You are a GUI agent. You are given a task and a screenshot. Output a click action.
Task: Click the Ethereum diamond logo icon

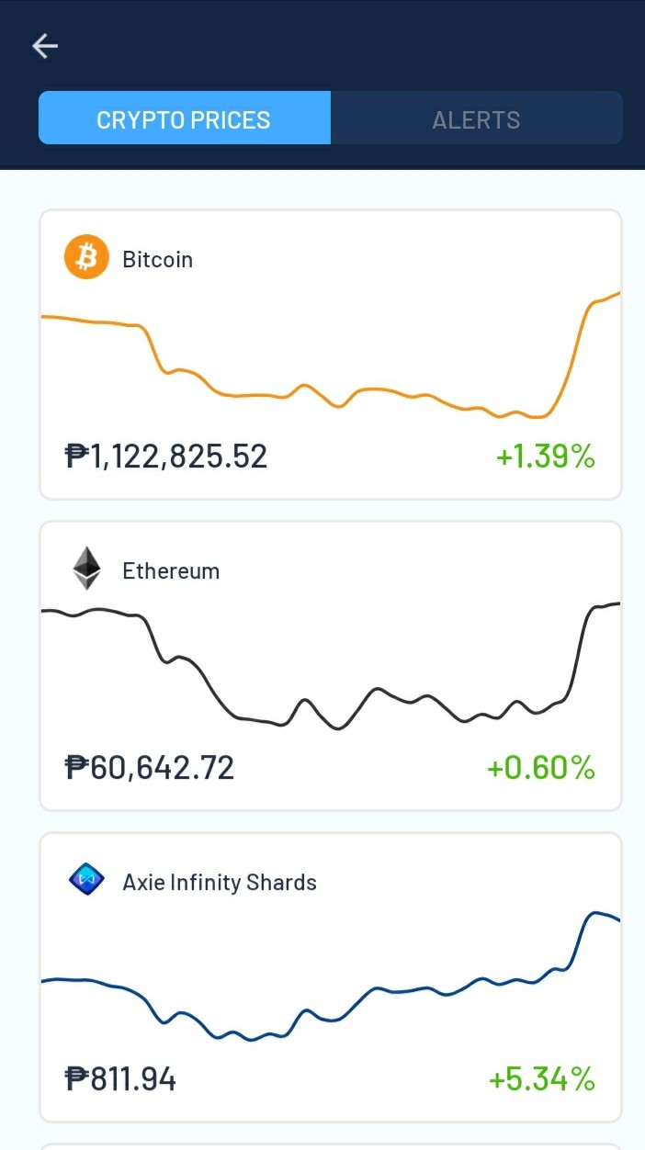point(86,569)
